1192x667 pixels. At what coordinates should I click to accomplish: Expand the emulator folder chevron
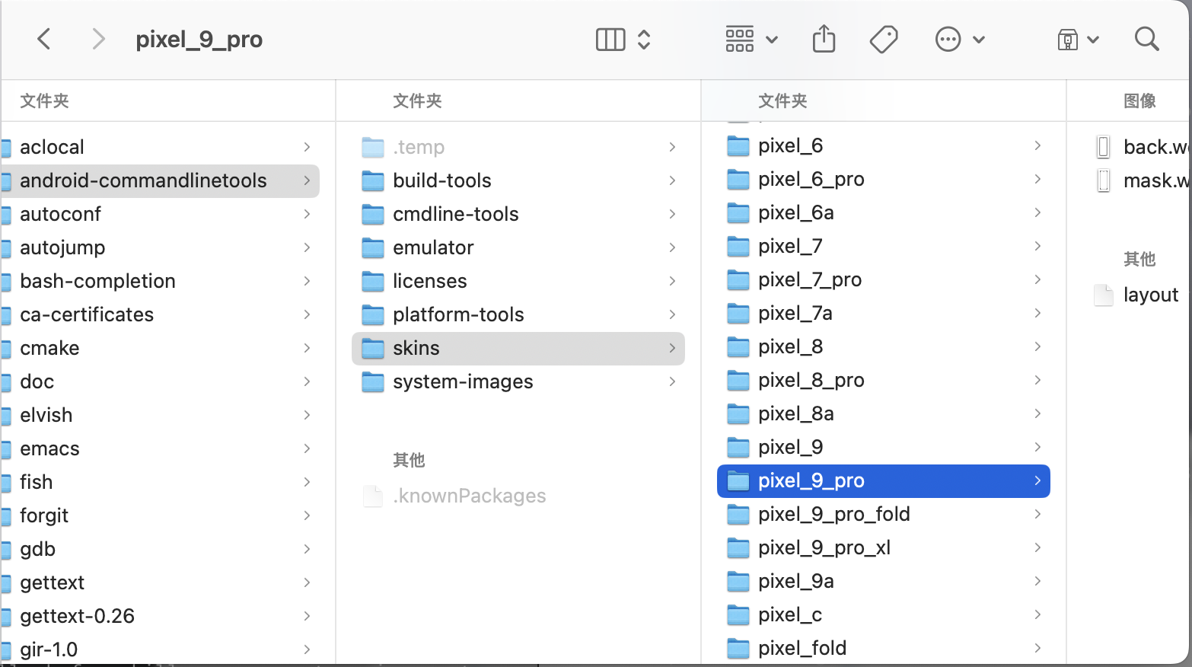(672, 247)
